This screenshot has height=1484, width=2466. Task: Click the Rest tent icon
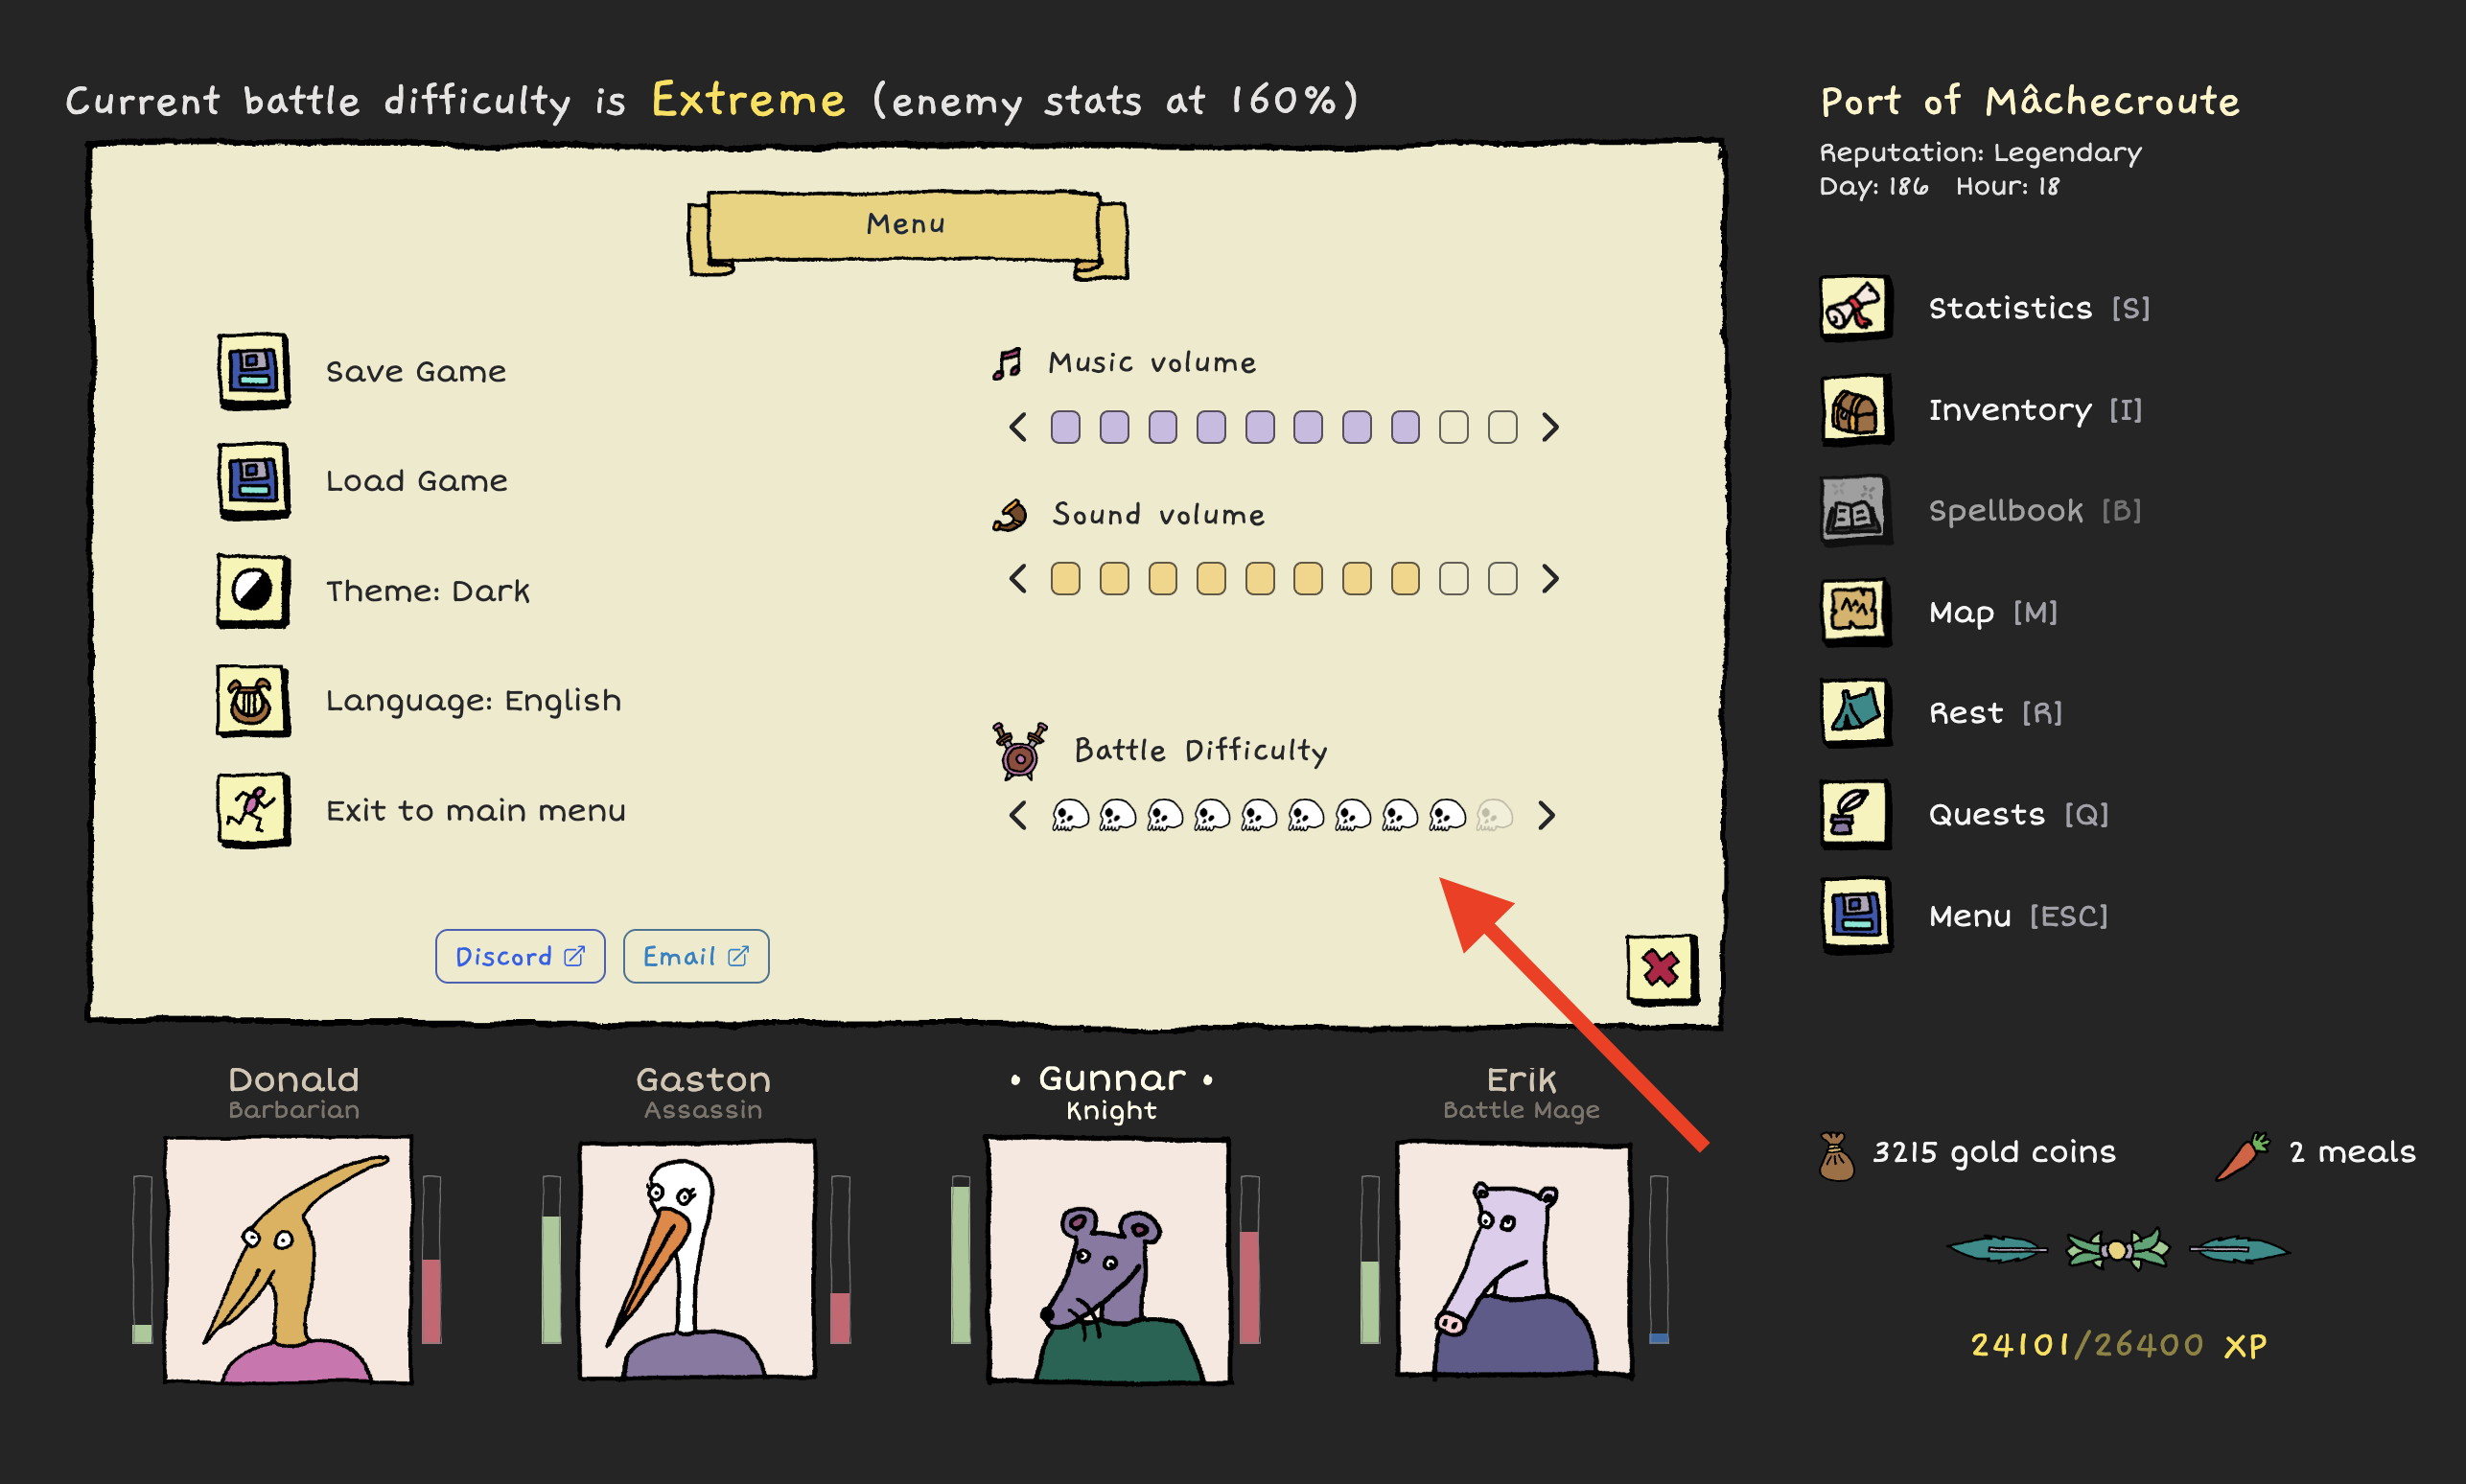[x=1856, y=712]
